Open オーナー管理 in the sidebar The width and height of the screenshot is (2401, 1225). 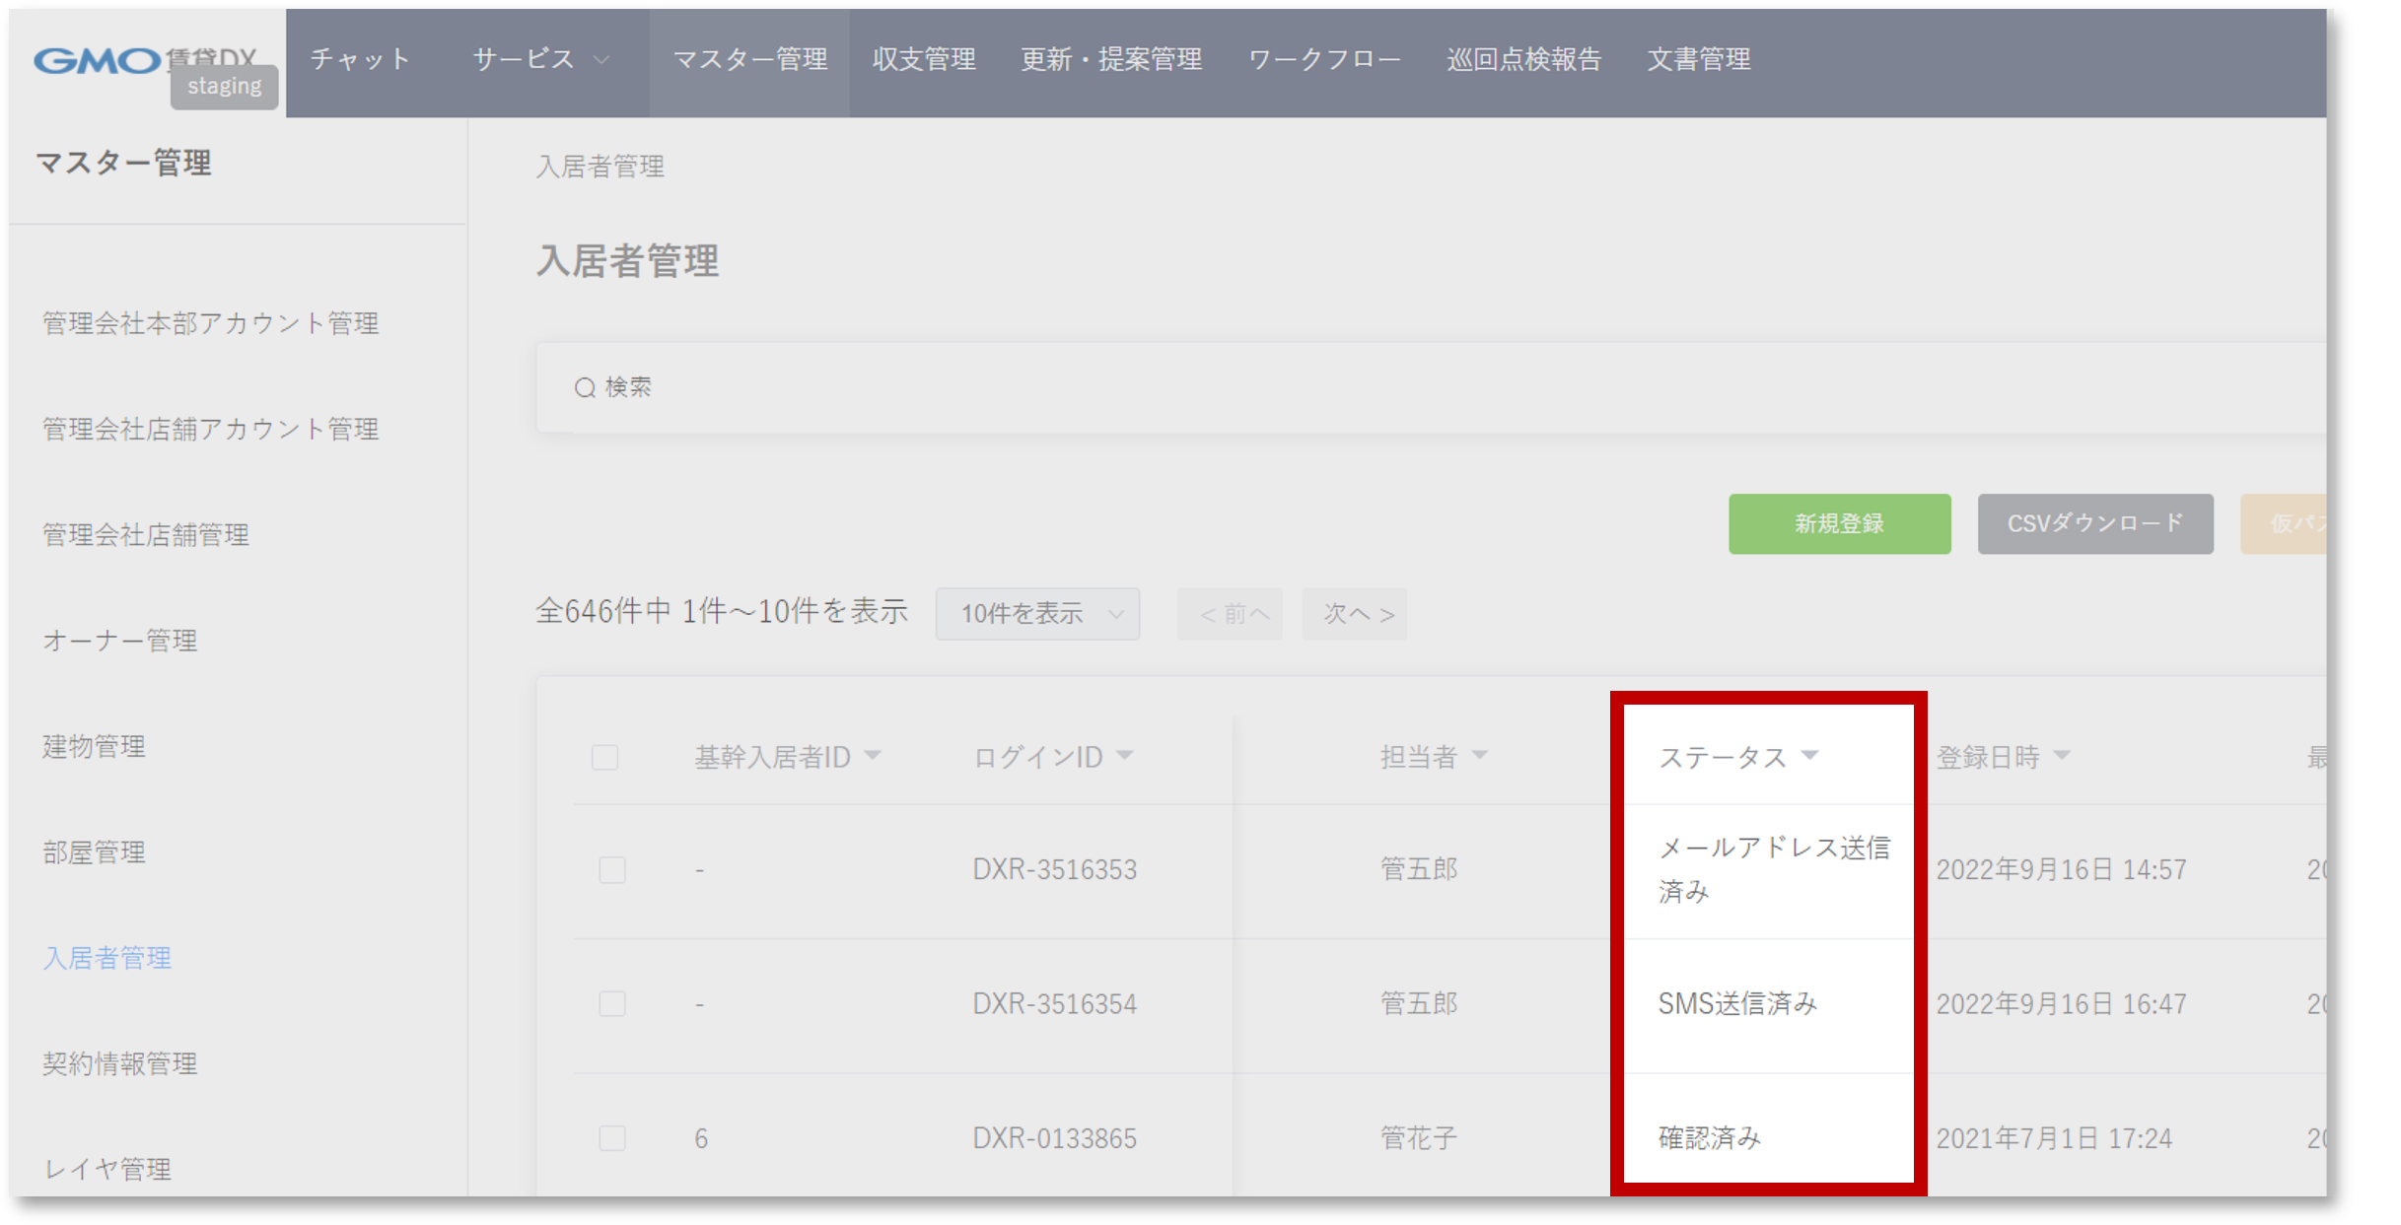coord(119,641)
